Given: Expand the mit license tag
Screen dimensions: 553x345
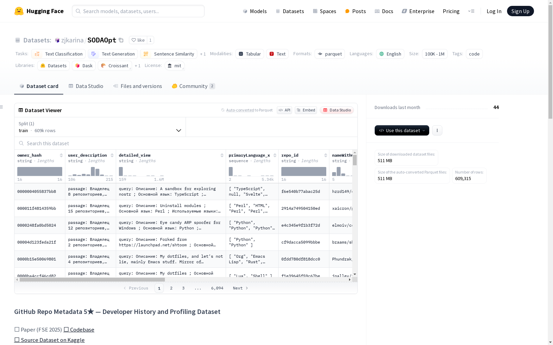Looking at the screenshot, I should [x=175, y=66].
